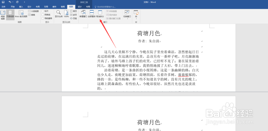
Task: Click 并排查看 side by side
Action: tap(111, 11)
